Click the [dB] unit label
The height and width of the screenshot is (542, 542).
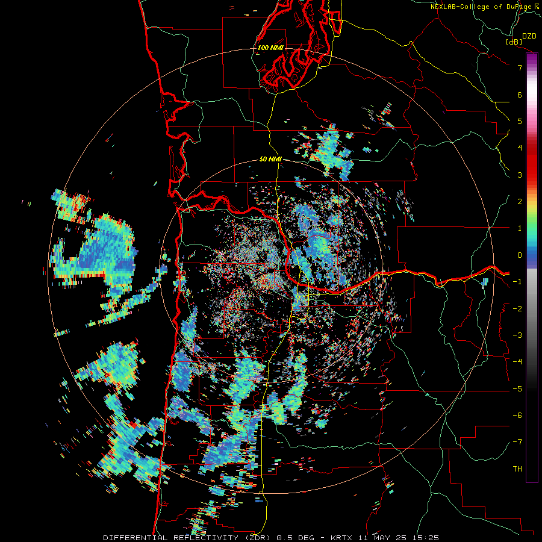point(514,42)
